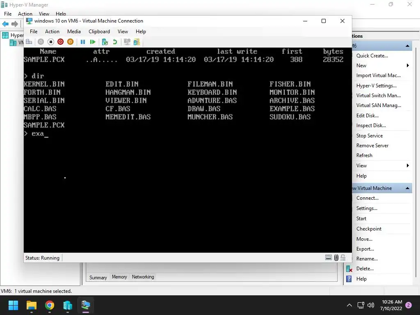Expand the New submenu arrow

(408, 65)
